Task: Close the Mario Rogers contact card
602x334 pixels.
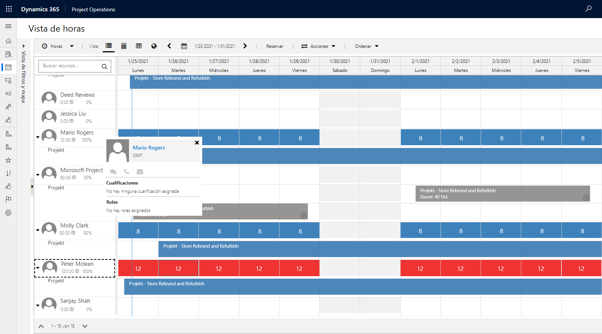Action: (x=197, y=143)
